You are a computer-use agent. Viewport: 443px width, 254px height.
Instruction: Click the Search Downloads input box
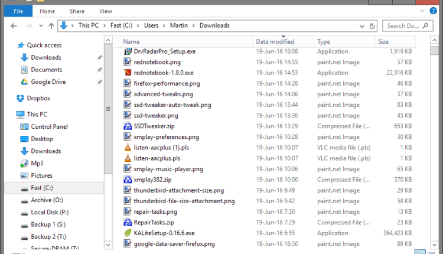tap(407, 26)
